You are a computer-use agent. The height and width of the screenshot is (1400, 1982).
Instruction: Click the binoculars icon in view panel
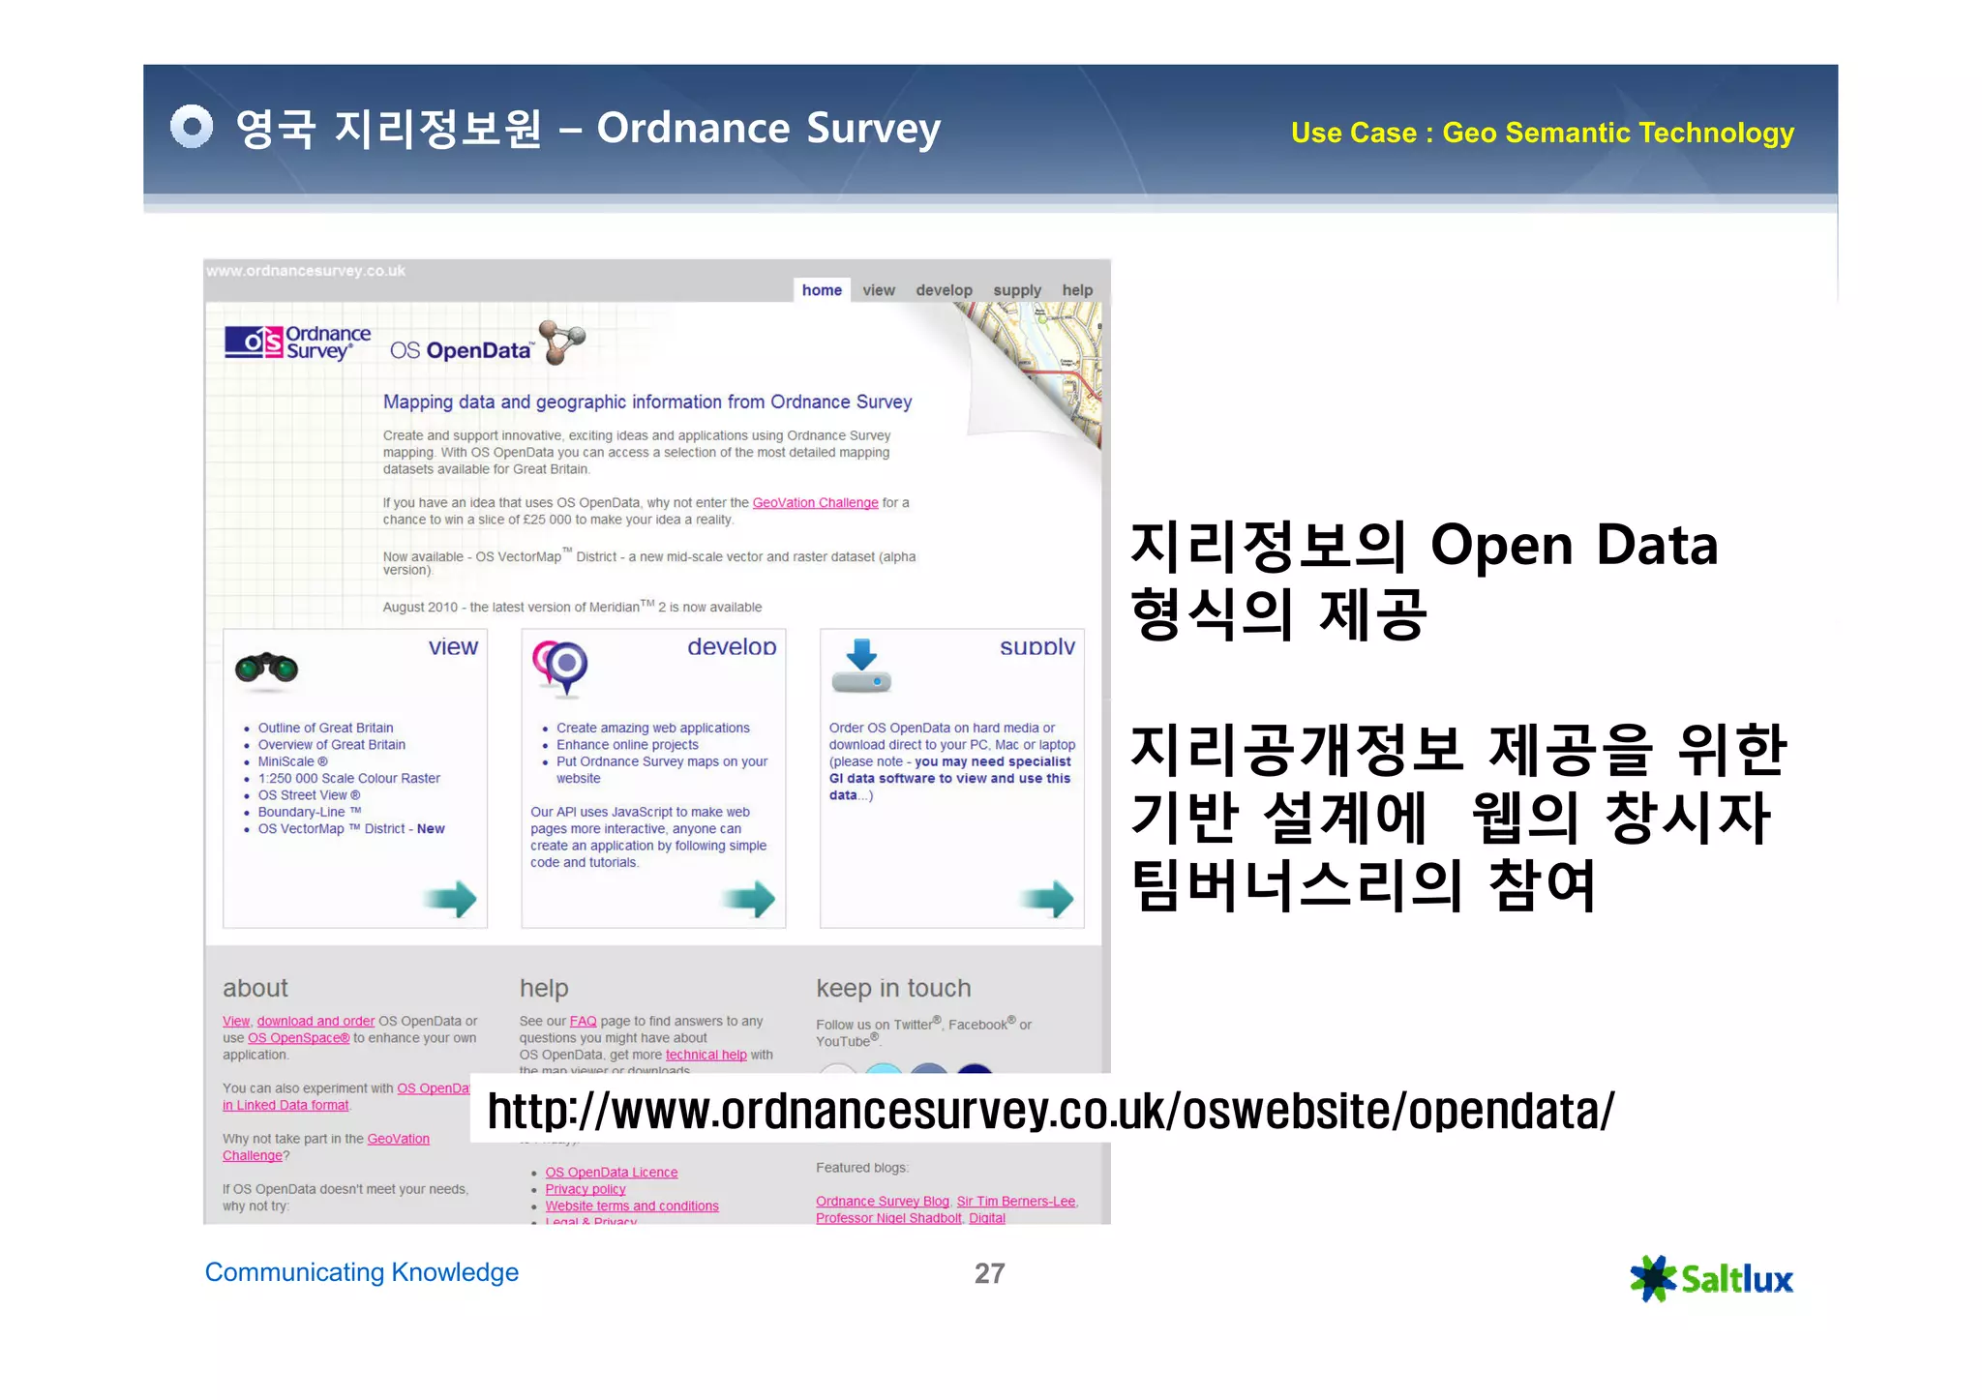(266, 669)
